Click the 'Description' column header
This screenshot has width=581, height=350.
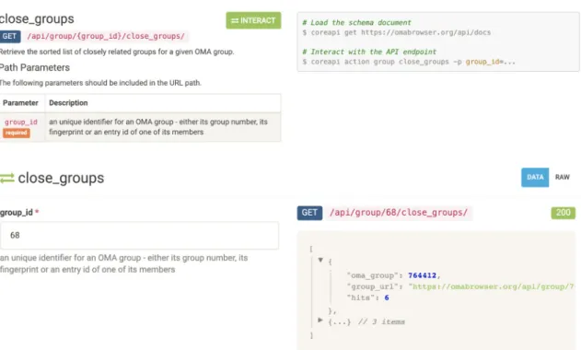pos(68,103)
